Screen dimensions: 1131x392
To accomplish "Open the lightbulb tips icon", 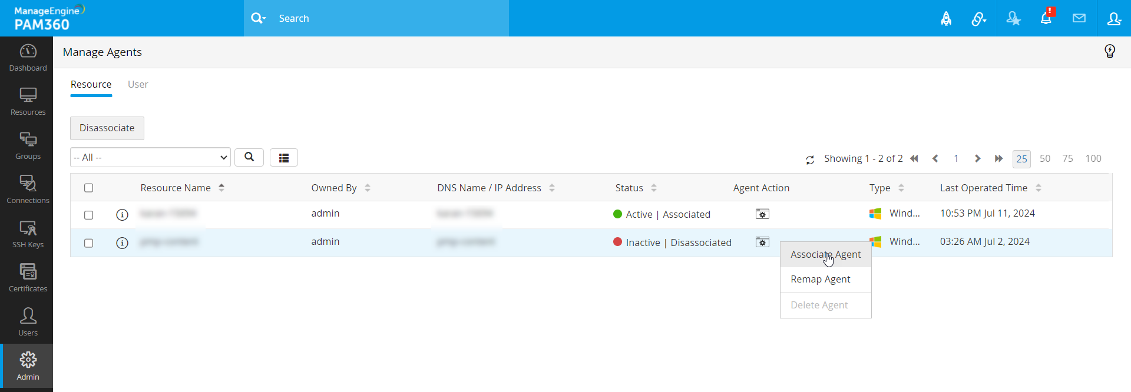I will click(1110, 52).
